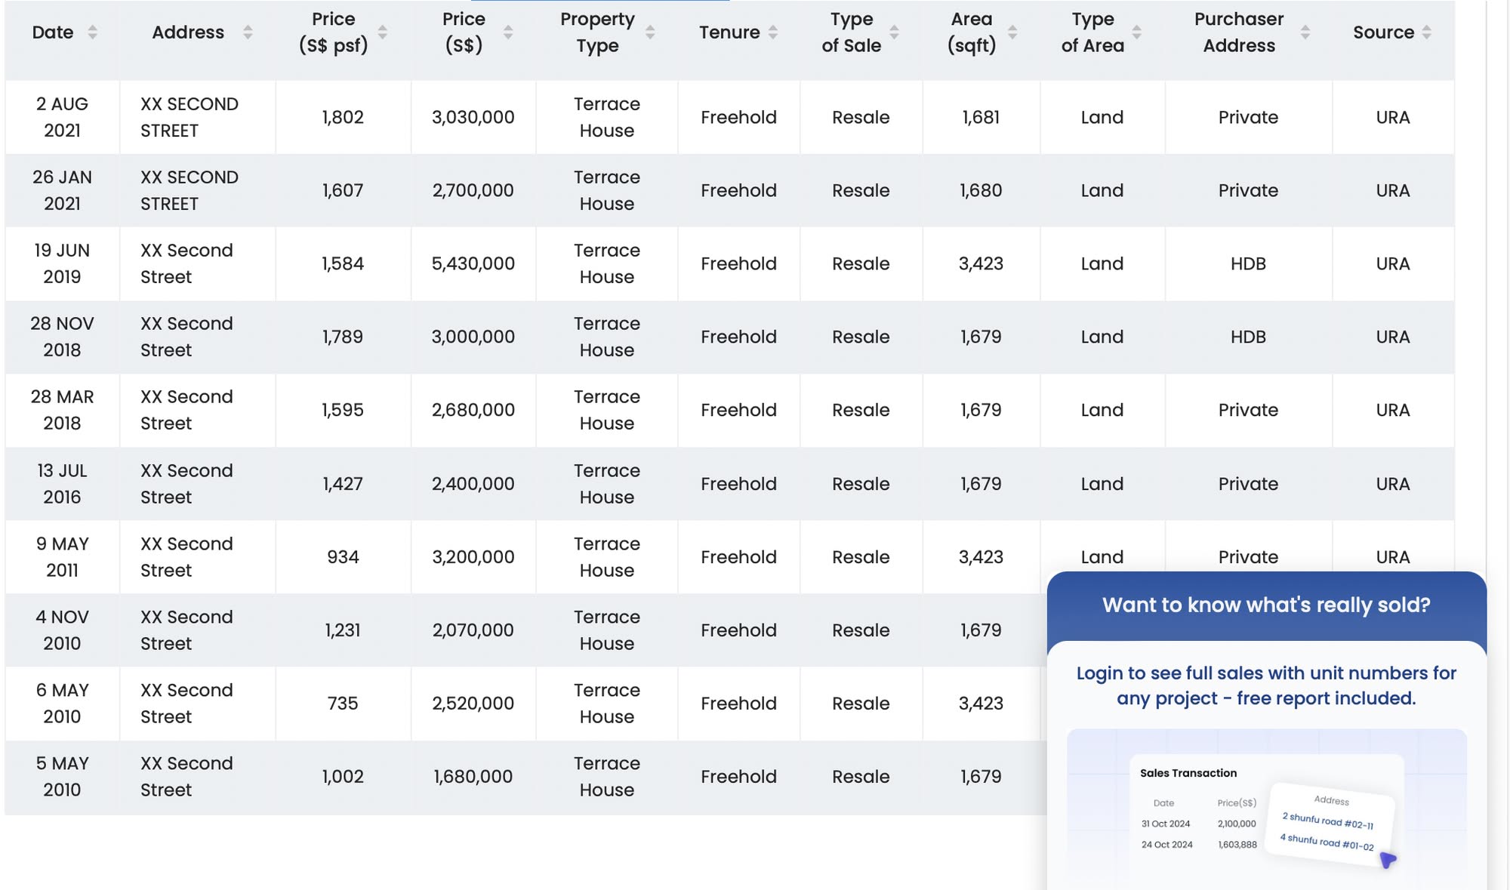1510x890 pixels.
Task: Sort by Tenure column arrows
Action: 773,32
